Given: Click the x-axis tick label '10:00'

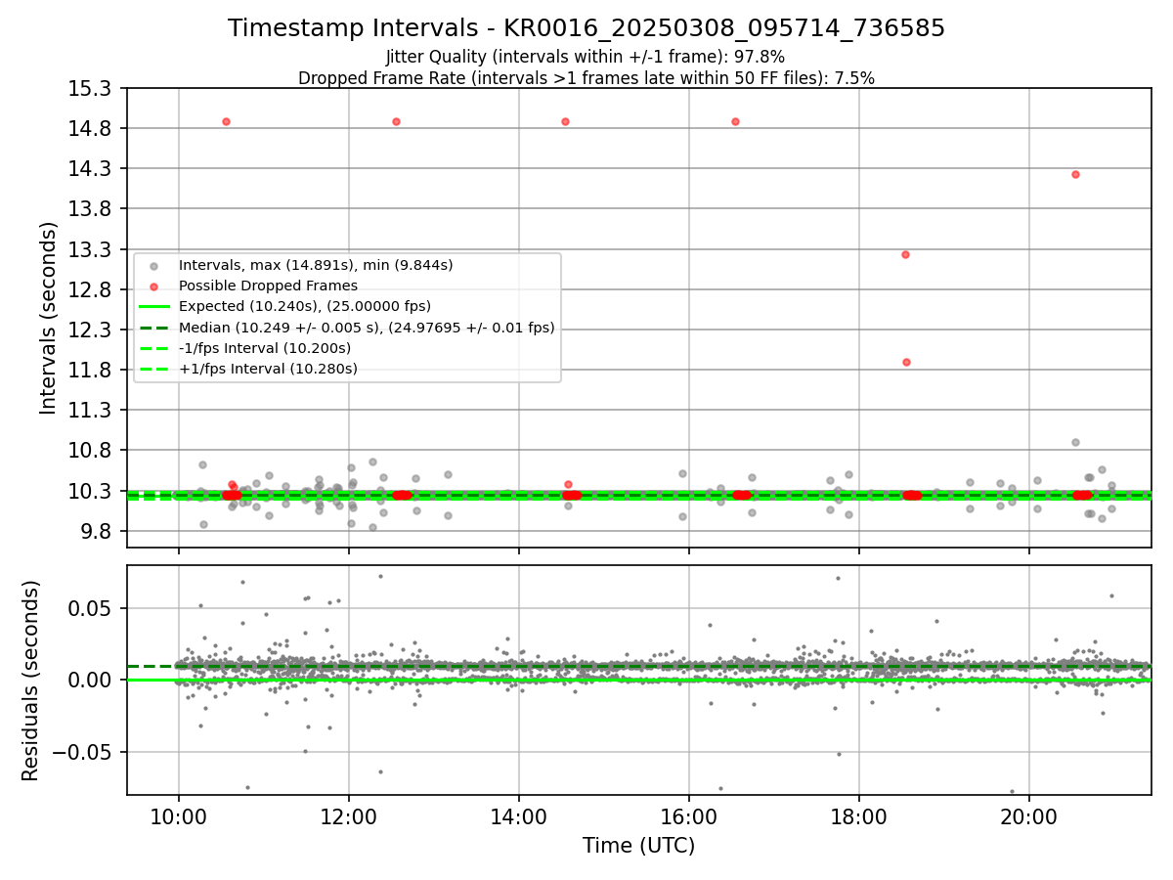Looking at the screenshot, I should coord(178,816).
